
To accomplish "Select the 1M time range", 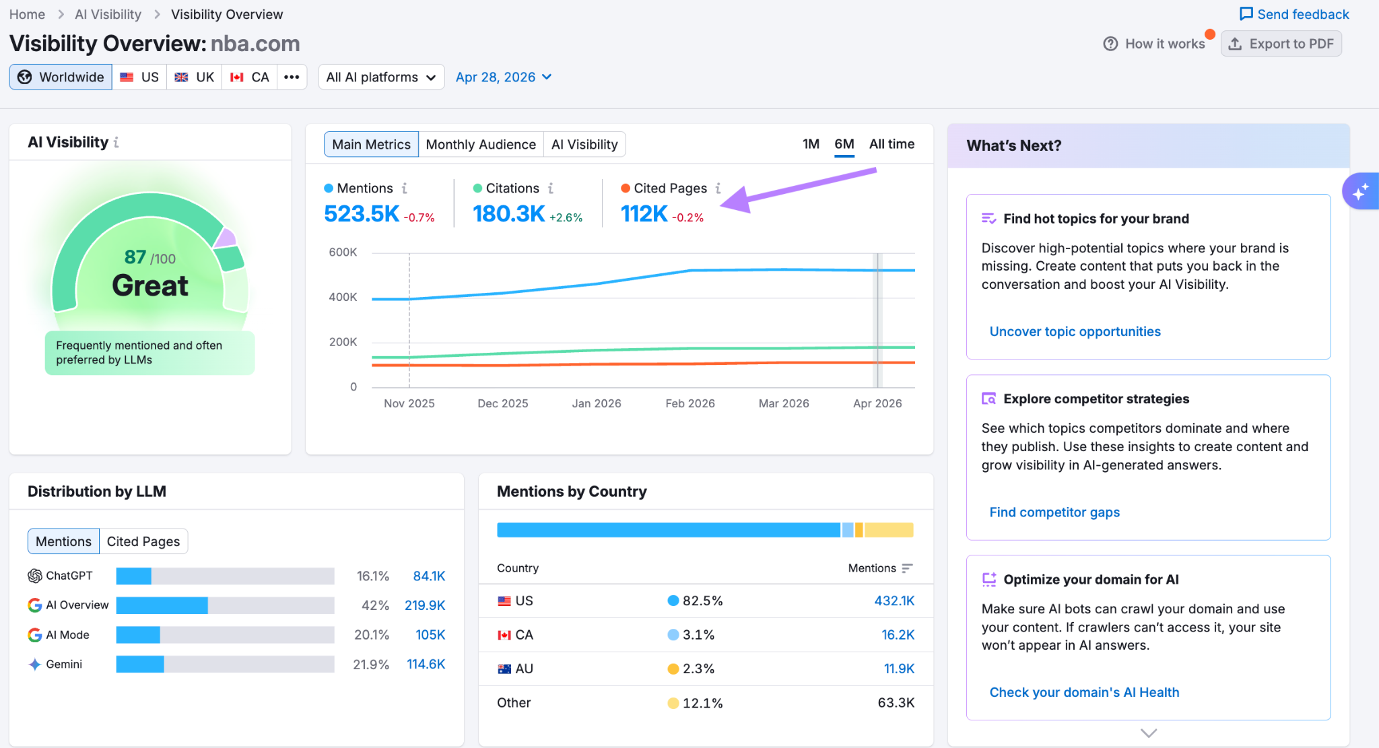I will [811, 144].
